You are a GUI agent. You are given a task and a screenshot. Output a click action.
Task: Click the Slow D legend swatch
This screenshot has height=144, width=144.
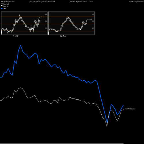pyautogui.click(x=2, y=3)
